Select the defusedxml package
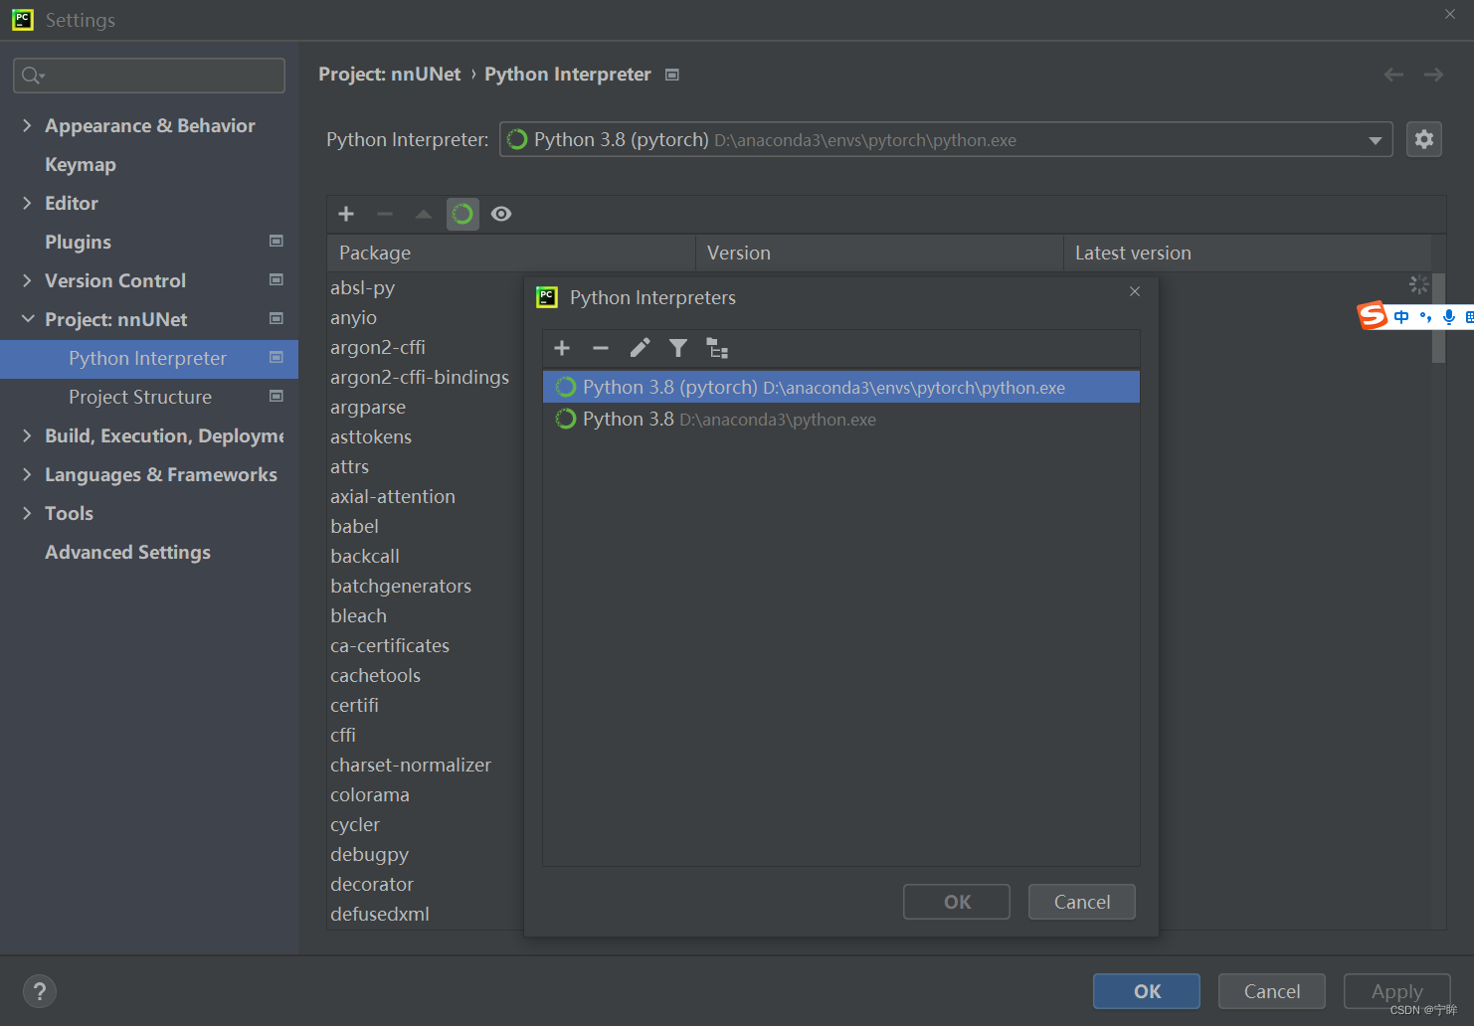 pos(380,914)
